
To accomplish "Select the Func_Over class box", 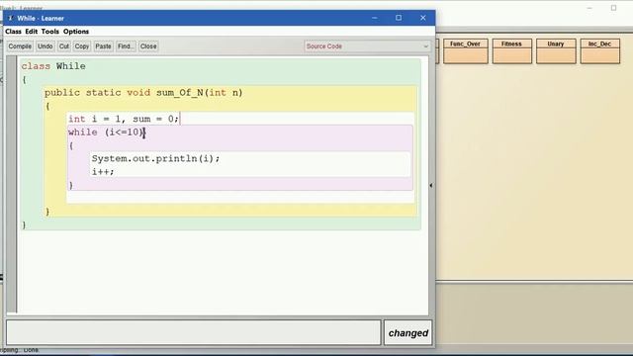I will pyautogui.click(x=466, y=51).
